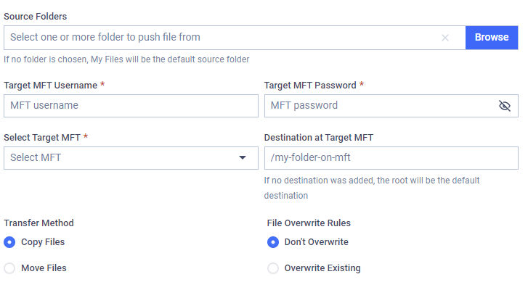Click the Select Target MFT label
528x290 pixels.
42,137
